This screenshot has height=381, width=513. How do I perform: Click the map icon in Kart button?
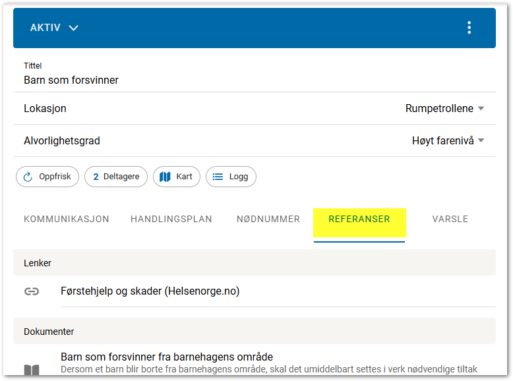click(x=166, y=177)
